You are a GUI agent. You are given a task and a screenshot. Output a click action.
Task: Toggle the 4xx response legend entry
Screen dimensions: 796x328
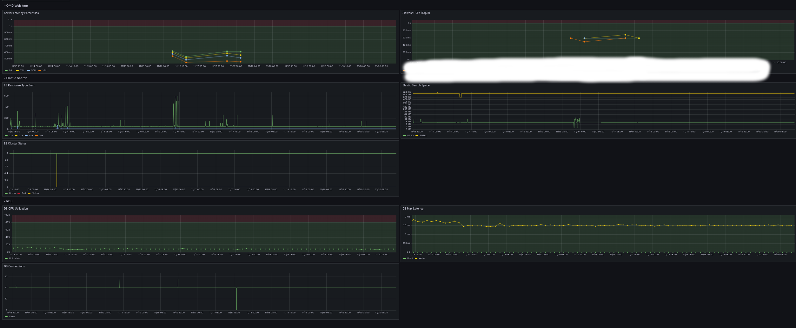point(31,136)
